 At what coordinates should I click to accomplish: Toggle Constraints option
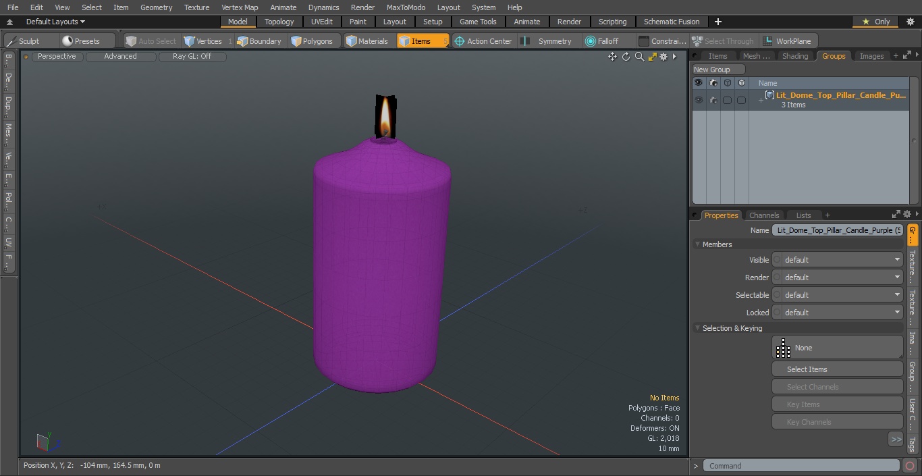(x=662, y=41)
